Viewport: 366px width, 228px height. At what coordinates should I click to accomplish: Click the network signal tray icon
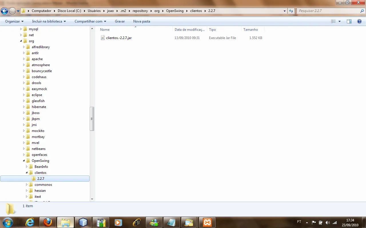pyautogui.click(x=335, y=222)
